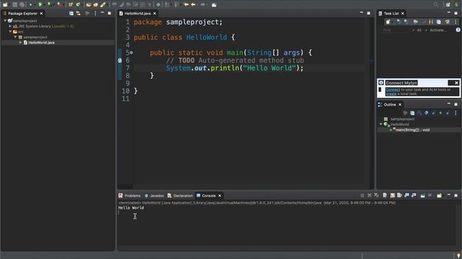Switch to the Declaration tab
Viewport: 462px width, 259px height.
tap(180, 196)
